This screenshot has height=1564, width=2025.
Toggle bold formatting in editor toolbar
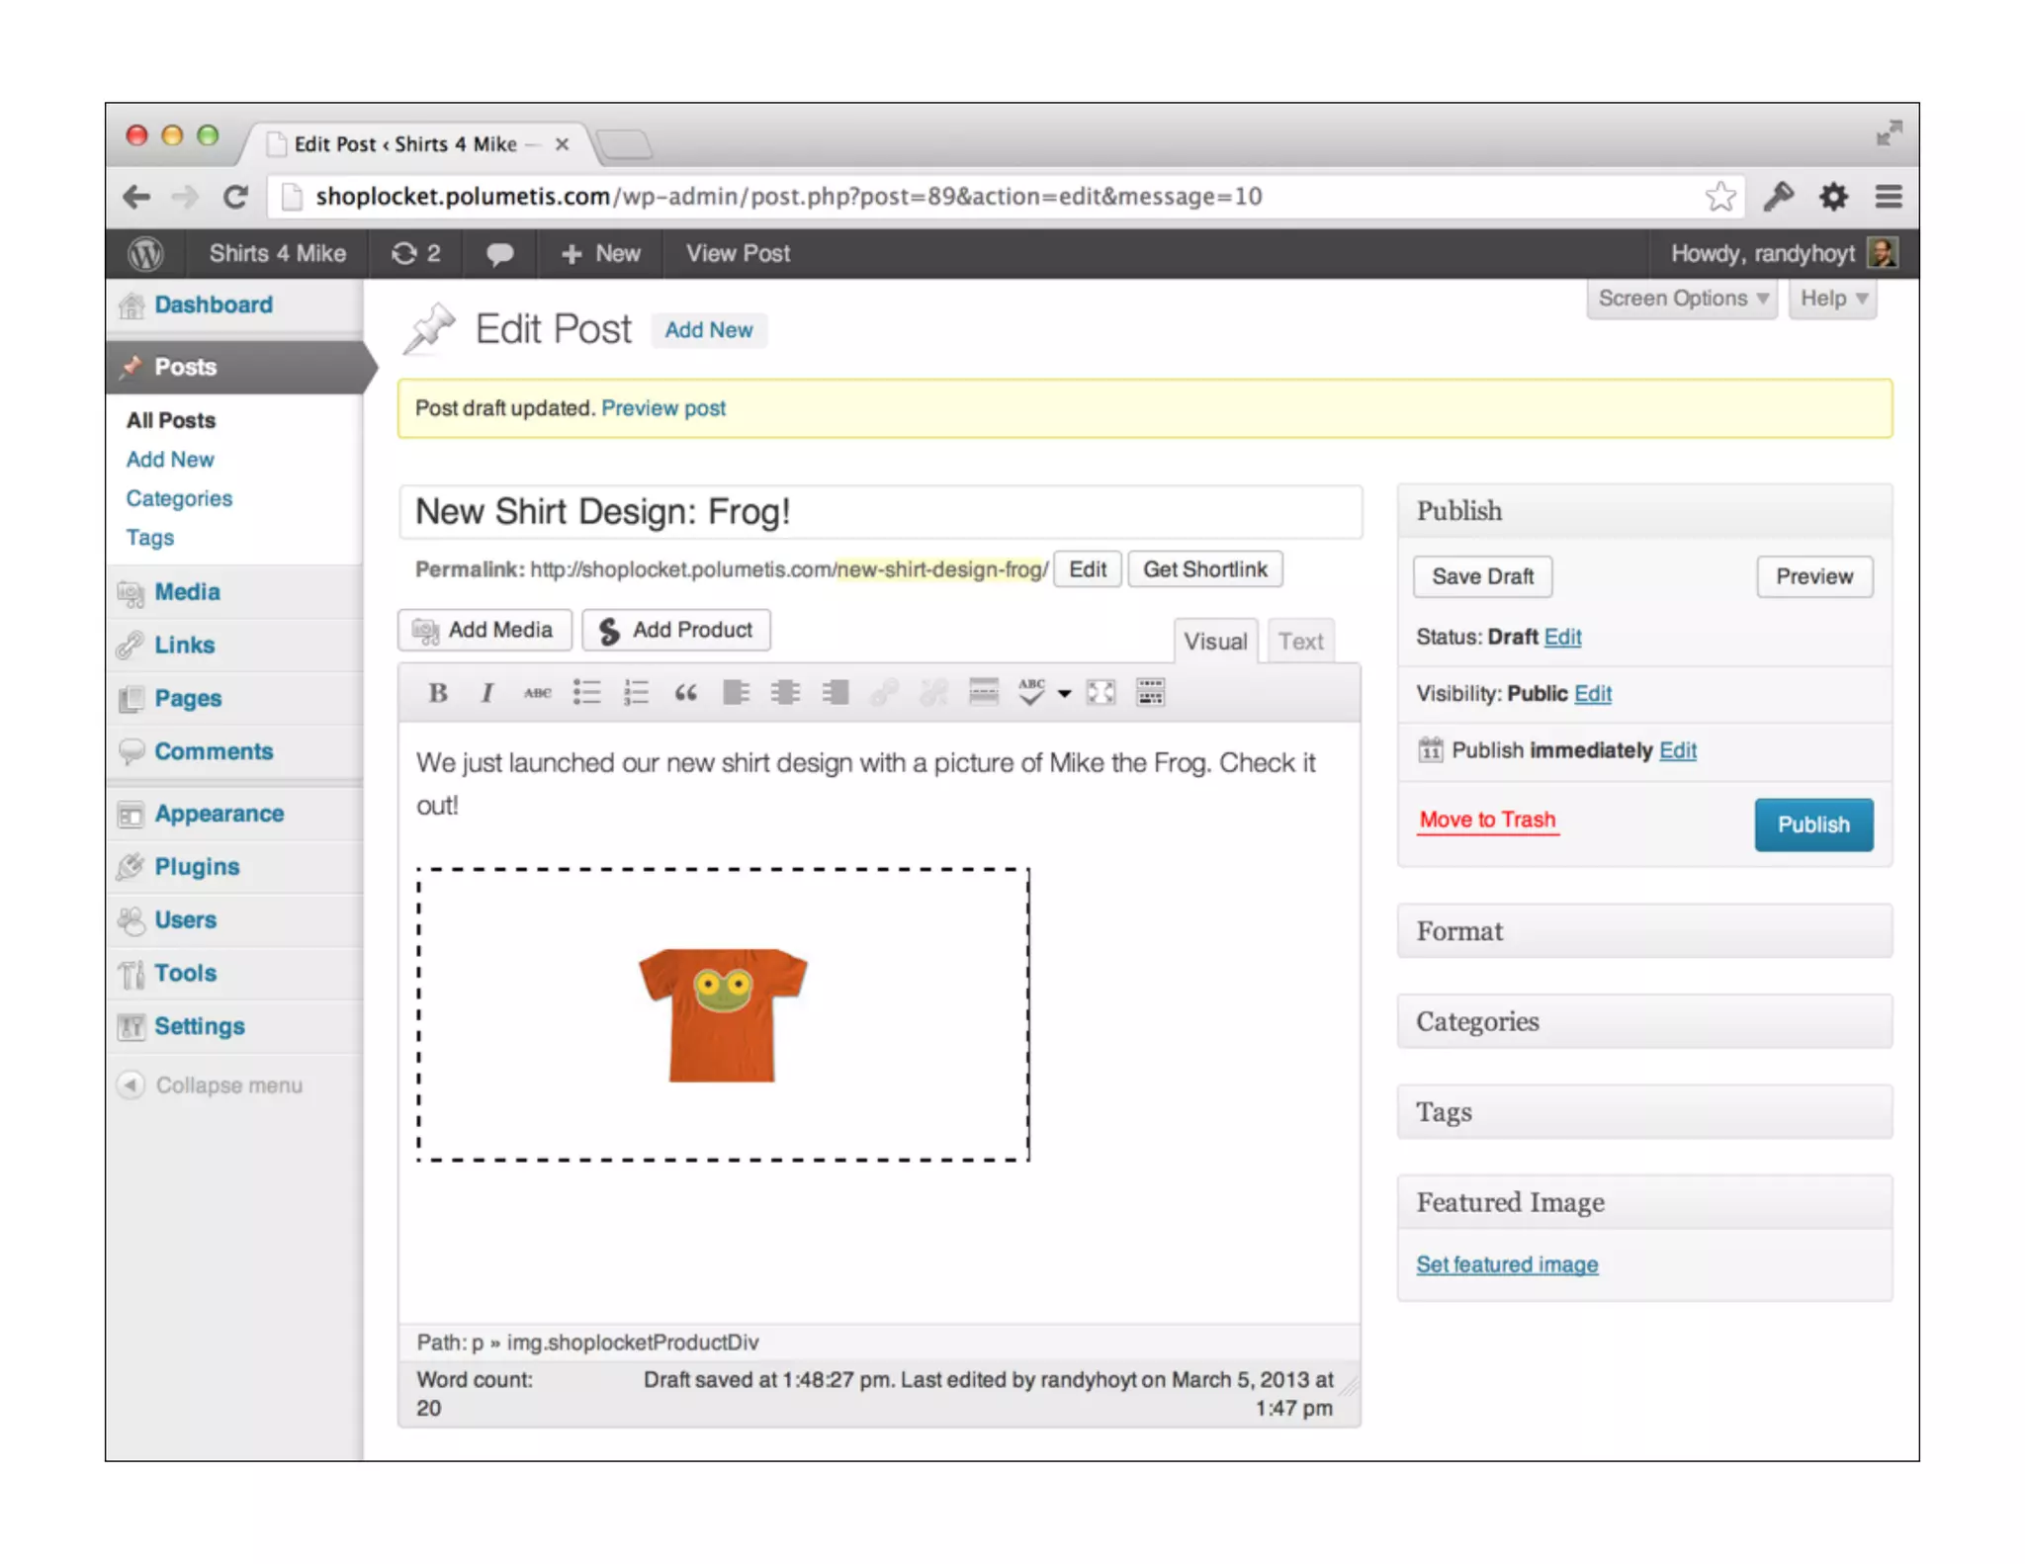click(438, 693)
